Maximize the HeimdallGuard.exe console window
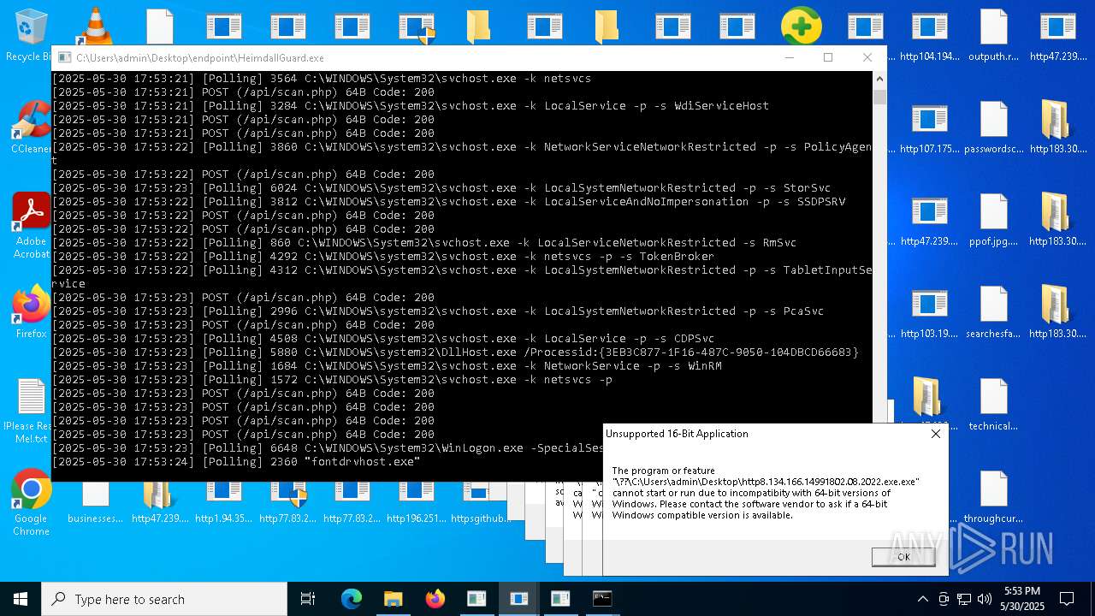1095x616 pixels. tap(828, 57)
